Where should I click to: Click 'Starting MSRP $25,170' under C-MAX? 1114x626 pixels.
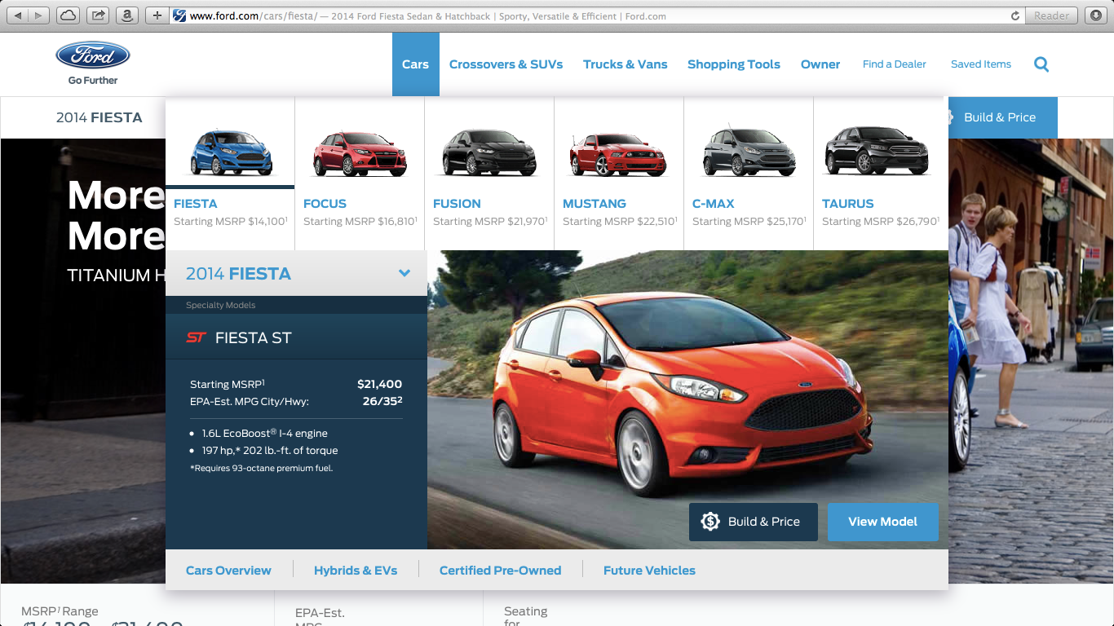749,222
